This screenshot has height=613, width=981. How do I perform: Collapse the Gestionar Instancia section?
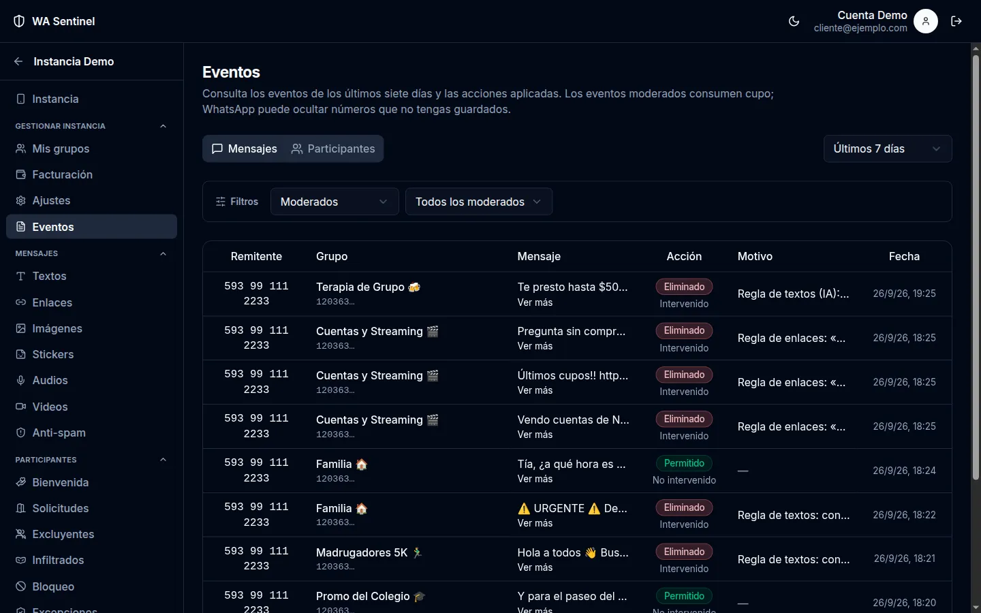coord(163,126)
